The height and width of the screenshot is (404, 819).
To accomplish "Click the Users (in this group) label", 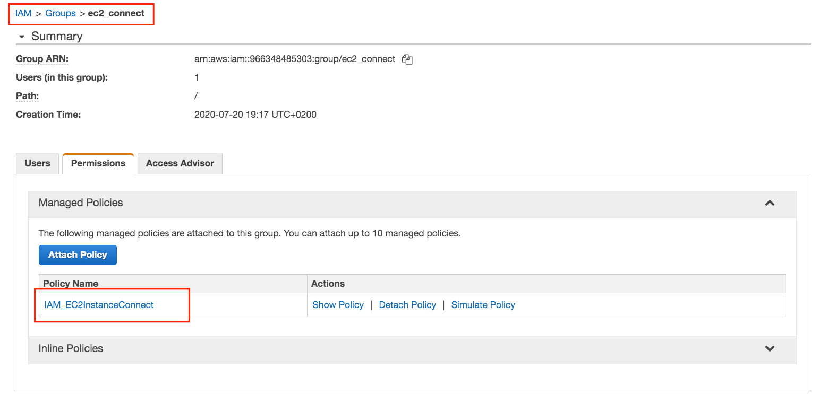I will pos(62,77).
